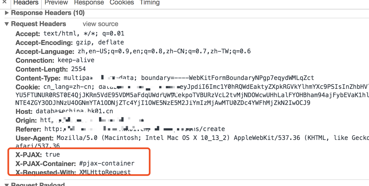Switch to the Preview tab
369x186 pixels.
point(56,3)
